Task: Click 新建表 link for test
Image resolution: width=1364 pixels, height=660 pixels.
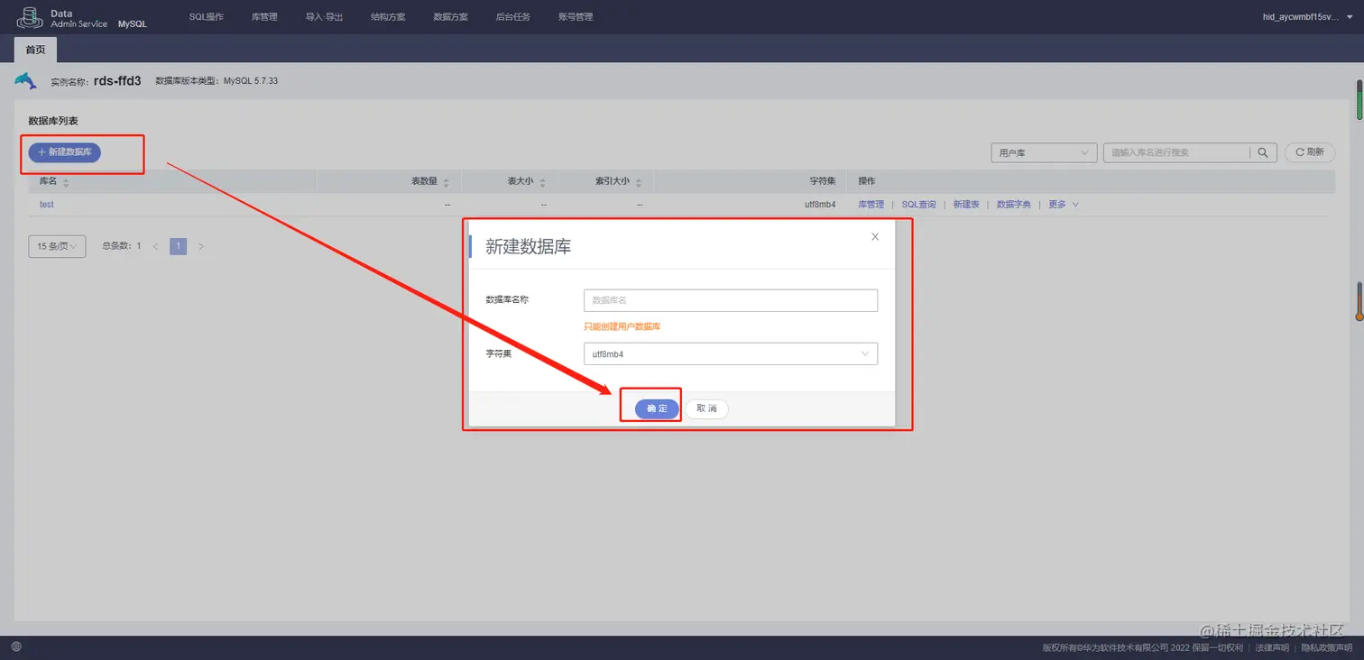Action: click(966, 205)
